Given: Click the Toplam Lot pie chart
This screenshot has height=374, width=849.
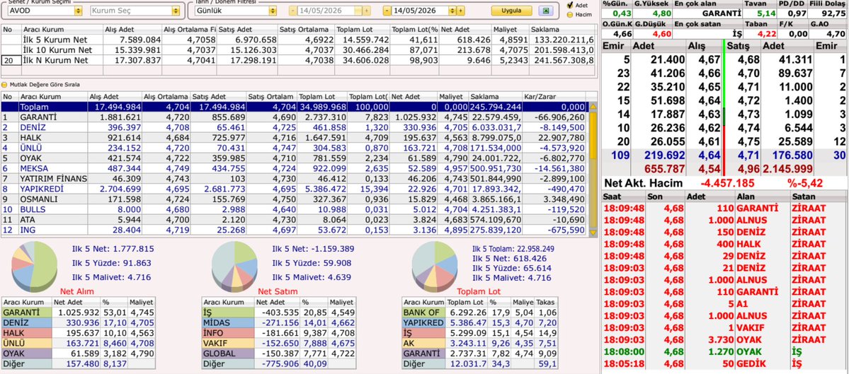Looking at the screenshot, I should coord(434,265).
